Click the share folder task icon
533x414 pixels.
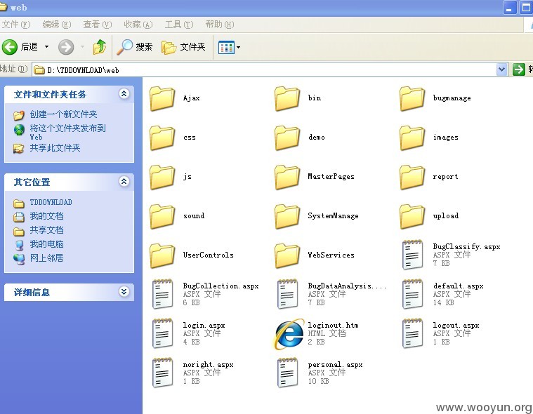click(18, 149)
